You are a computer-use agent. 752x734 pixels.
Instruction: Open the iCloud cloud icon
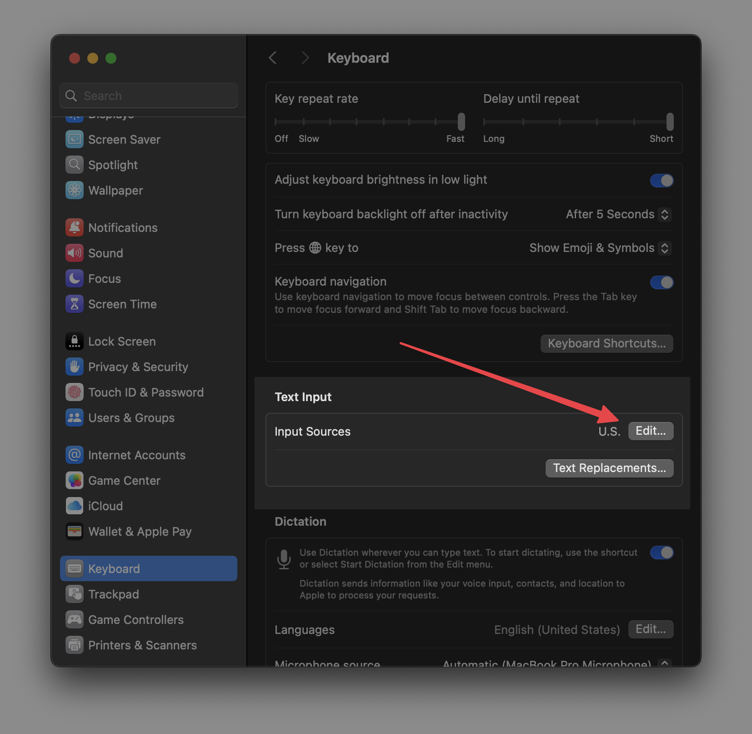(x=75, y=506)
